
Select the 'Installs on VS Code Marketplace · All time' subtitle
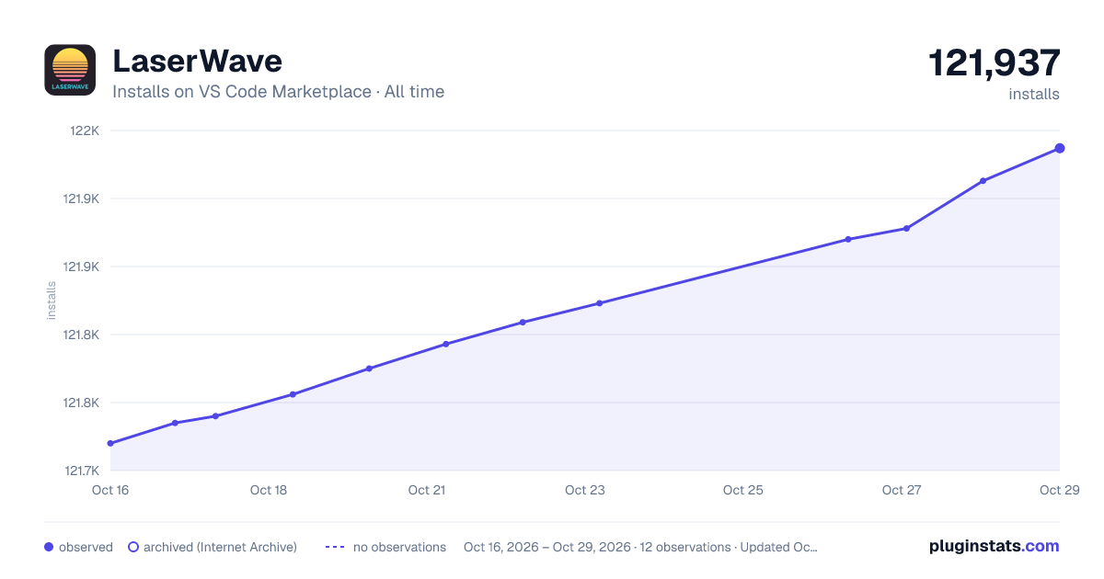[278, 92]
